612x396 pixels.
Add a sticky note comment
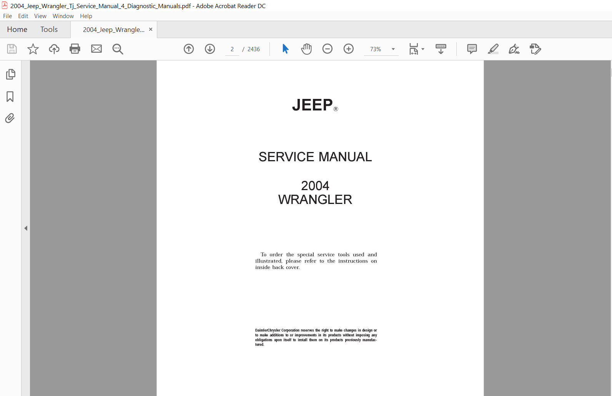472,49
